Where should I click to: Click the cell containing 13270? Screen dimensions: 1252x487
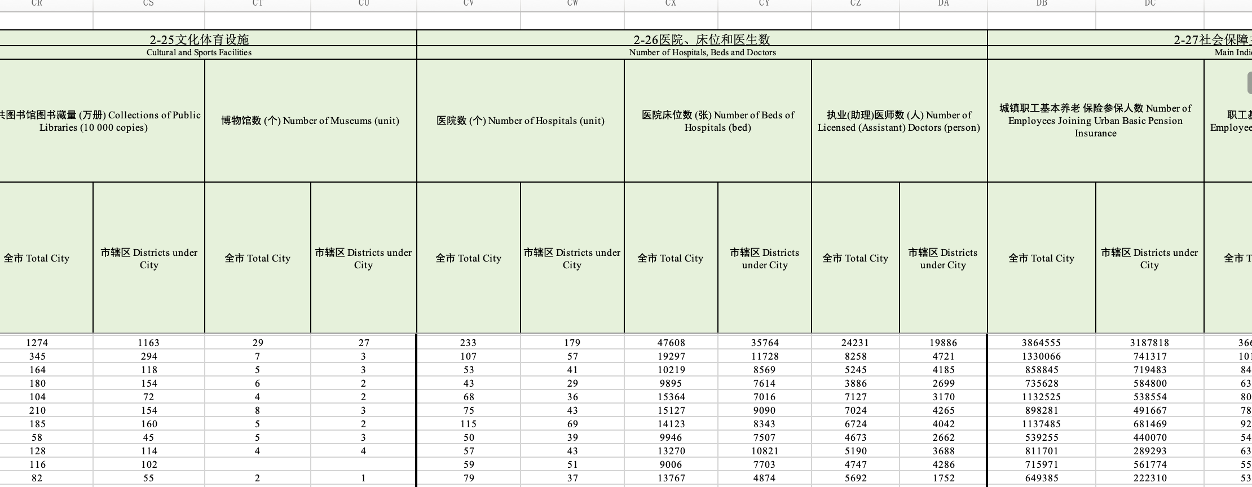click(x=671, y=451)
